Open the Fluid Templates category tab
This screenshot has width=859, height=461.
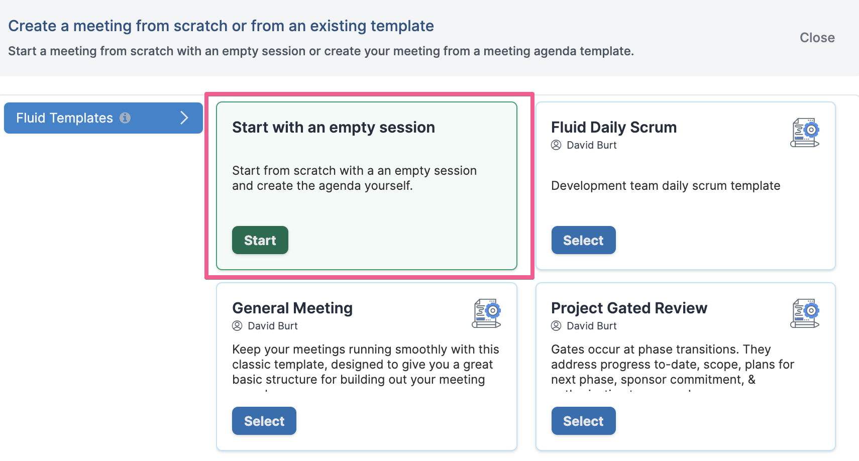pos(103,118)
